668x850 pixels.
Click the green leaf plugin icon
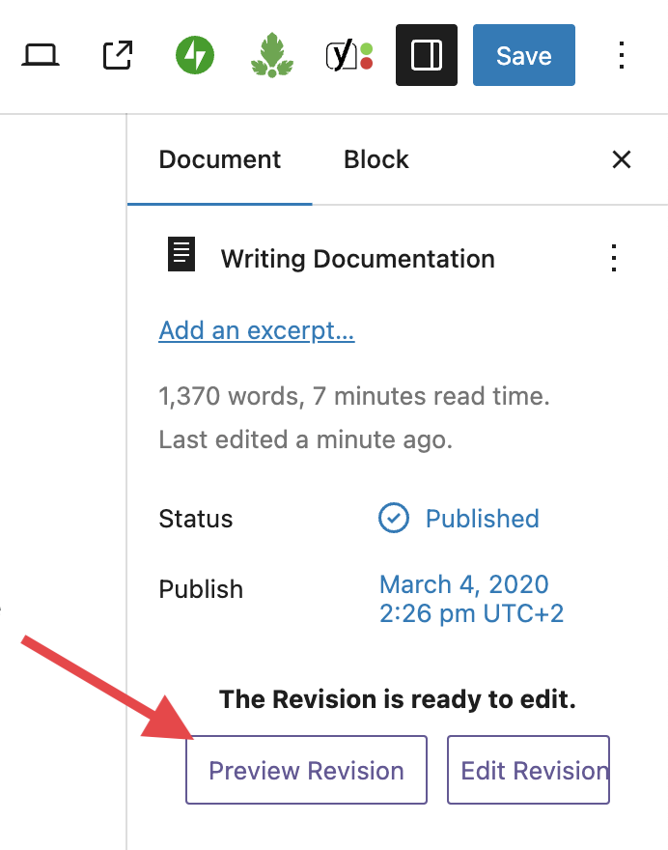[271, 55]
